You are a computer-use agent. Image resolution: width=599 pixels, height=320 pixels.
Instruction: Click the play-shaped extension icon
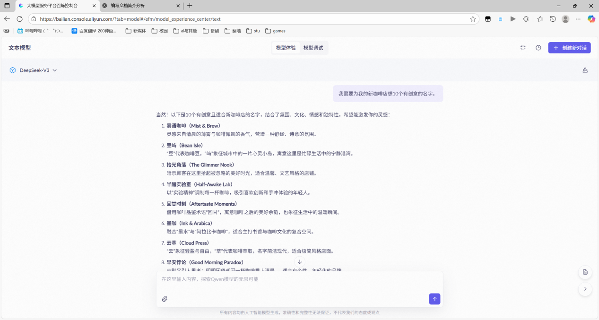point(513,19)
